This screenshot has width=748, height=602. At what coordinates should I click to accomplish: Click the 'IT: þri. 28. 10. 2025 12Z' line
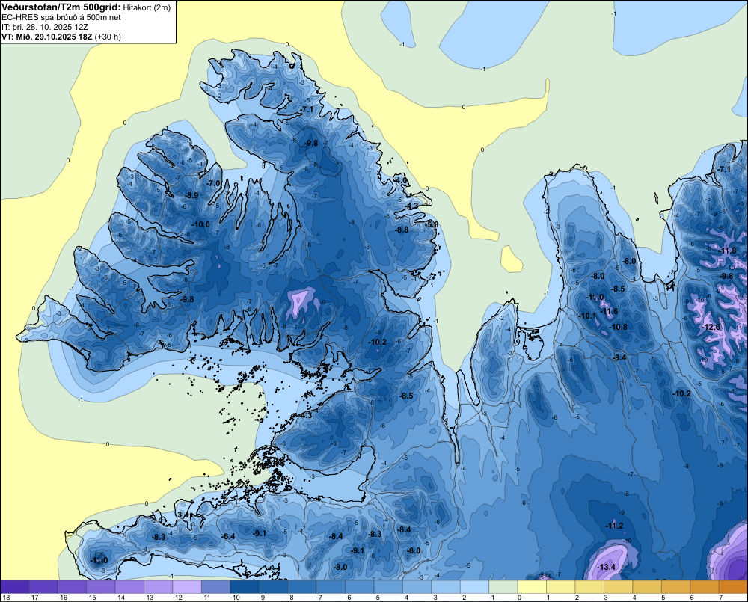pyautogui.click(x=45, y=27)
